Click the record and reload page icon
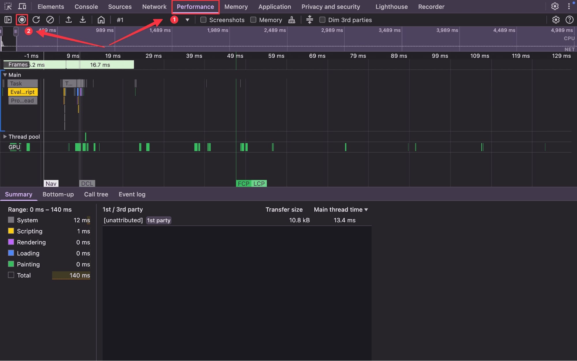Image resolution: width=577 pixels, height=361 pixels. [36, 20]
